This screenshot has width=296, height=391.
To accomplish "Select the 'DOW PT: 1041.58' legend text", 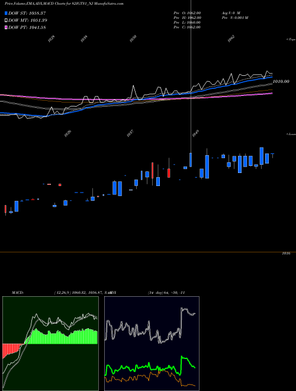I will pos(27,28).
